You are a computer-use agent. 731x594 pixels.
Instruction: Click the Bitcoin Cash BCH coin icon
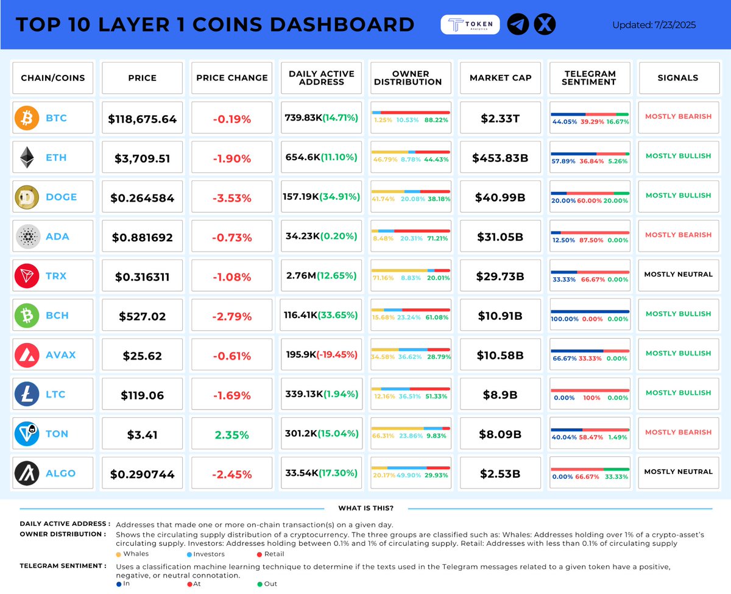26,316
